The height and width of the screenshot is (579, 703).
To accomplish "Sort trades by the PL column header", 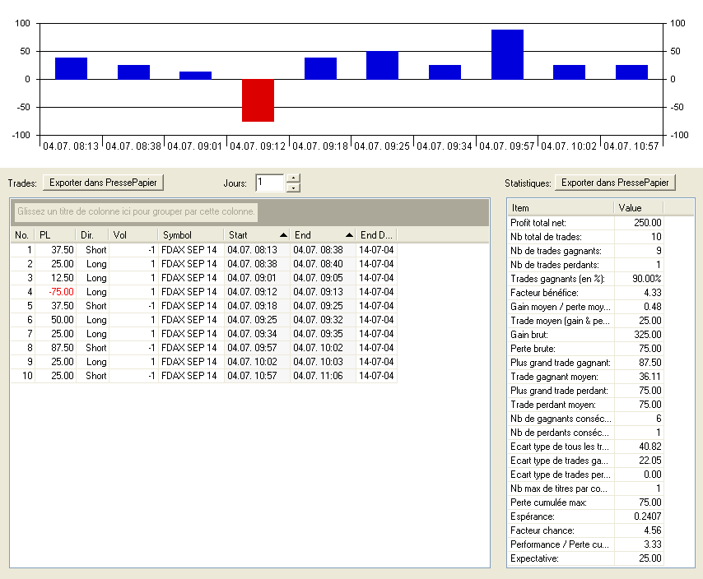I will pos(54,235).
